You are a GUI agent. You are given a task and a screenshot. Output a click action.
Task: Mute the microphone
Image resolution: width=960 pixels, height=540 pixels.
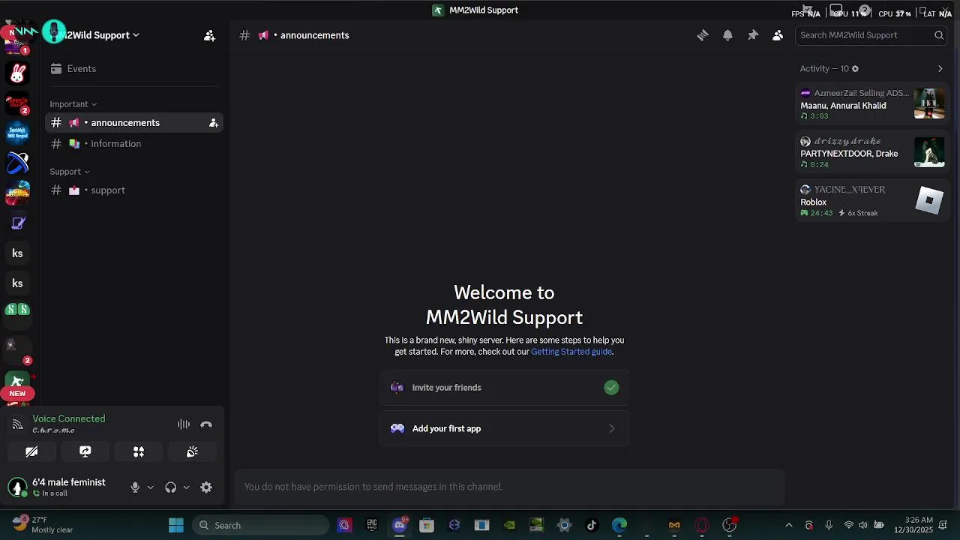point(135,487)
